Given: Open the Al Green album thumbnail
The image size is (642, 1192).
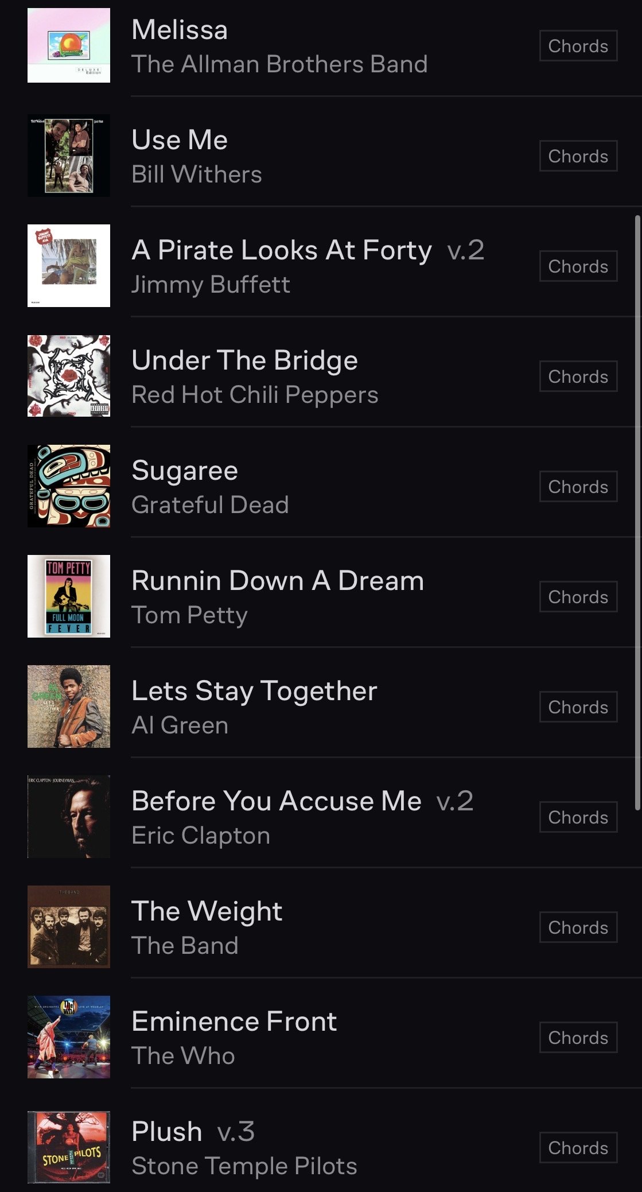Looking at the screenshot, I should pyautogui.click(x=69, y=706).
